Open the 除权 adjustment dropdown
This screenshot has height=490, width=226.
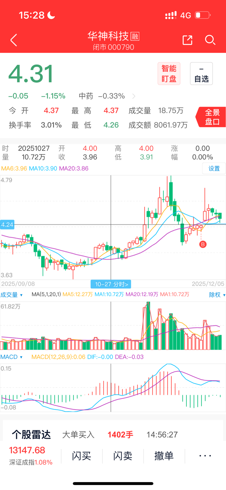tap(217, 295)
